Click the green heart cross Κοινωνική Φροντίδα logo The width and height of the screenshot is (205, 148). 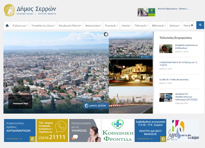[x=118, y=124]
